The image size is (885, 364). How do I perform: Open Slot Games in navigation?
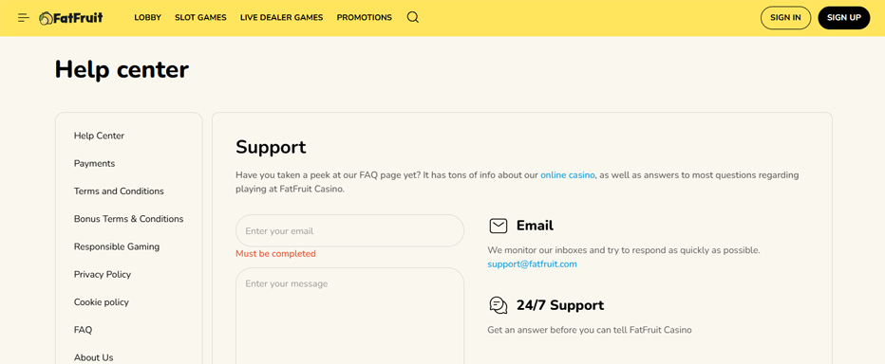point(200,17)
